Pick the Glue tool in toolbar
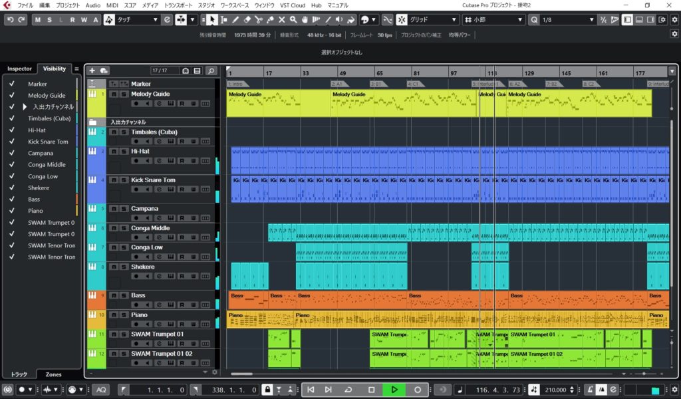681x399 pixels. tap(270, 20)
